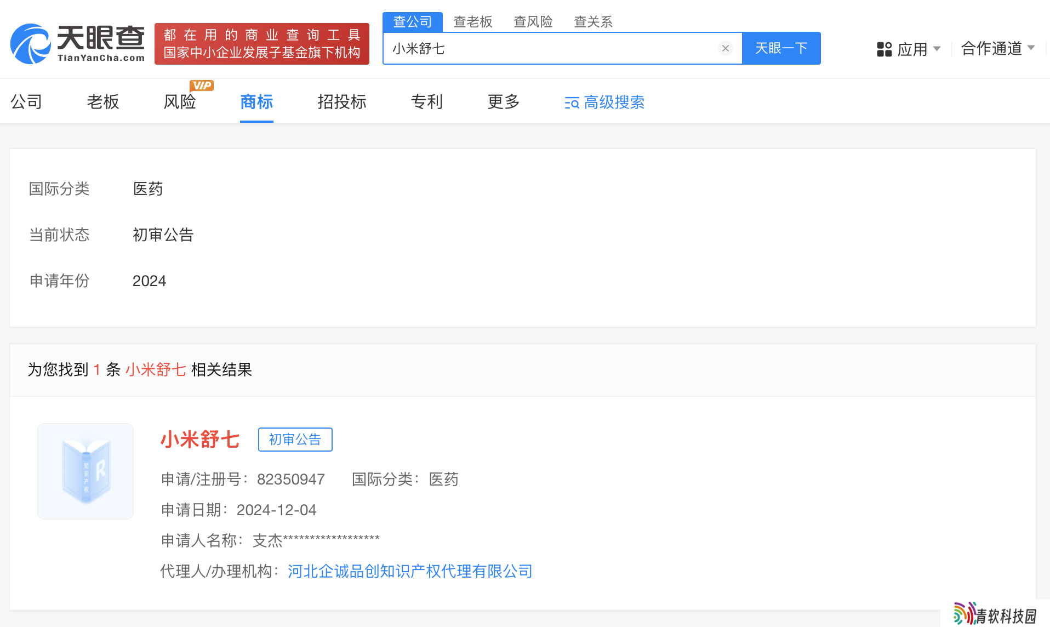Click the VIP badge above 风险
This screenshot has height=627, width=1050.
202,86
